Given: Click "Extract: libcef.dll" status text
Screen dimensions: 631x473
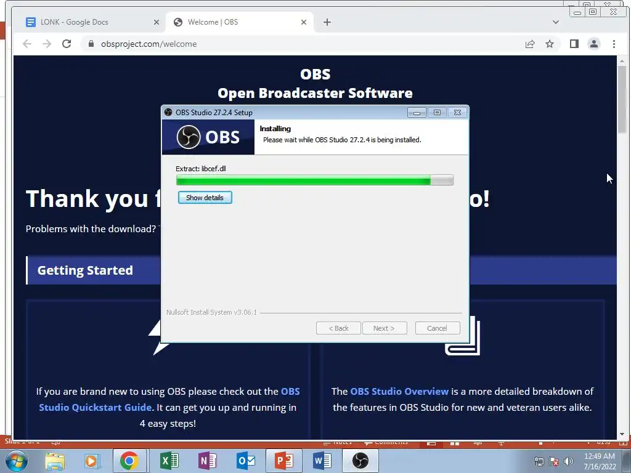Looking at the screenshot, I should coord(201,169).
